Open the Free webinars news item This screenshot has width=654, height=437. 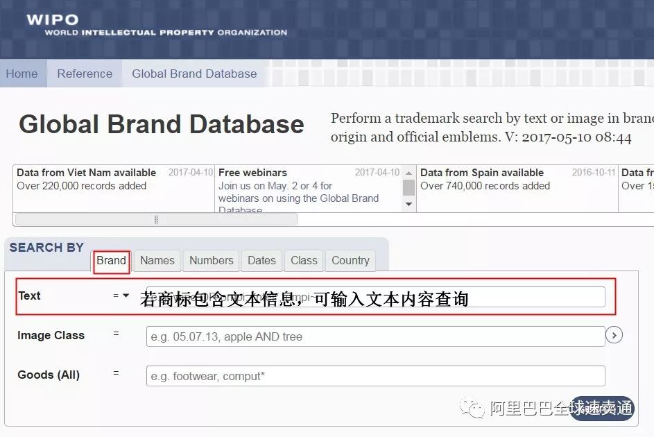[x=252, y=173]
